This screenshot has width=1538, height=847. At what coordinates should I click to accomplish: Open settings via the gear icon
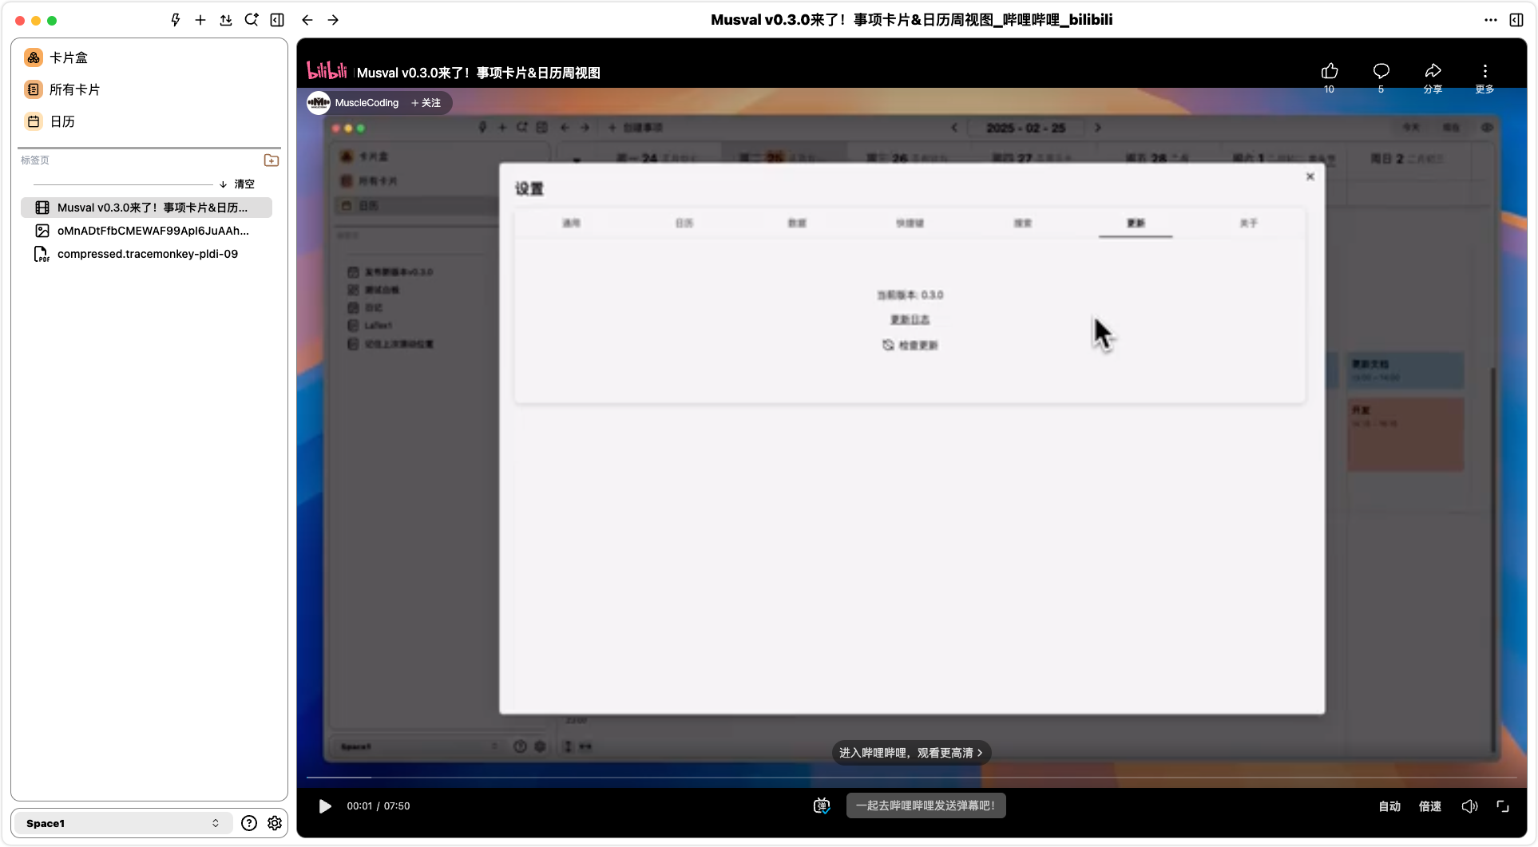point(275,823)
